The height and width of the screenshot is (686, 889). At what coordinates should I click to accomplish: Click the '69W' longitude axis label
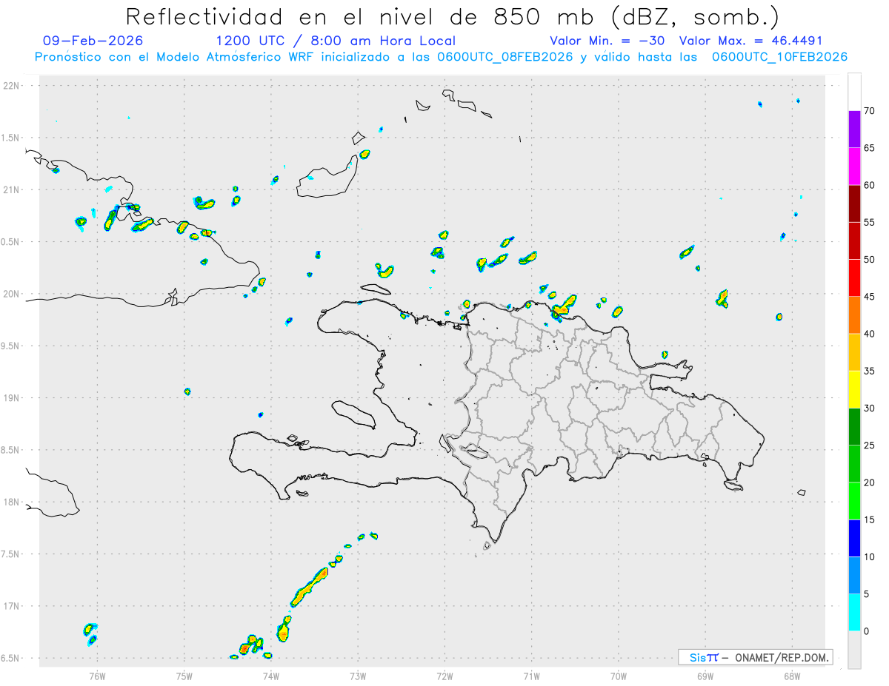click(705, 676)
